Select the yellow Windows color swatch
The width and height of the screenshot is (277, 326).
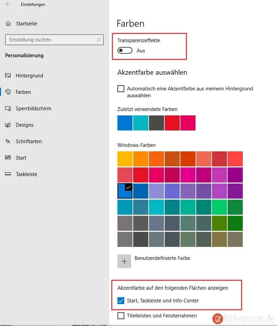(125, 159)
